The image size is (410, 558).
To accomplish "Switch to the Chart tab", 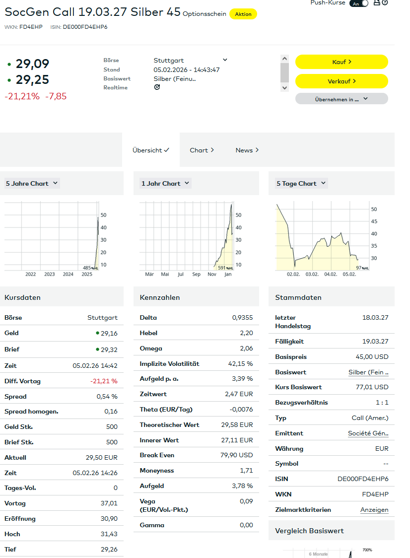I will pos(202,150).
